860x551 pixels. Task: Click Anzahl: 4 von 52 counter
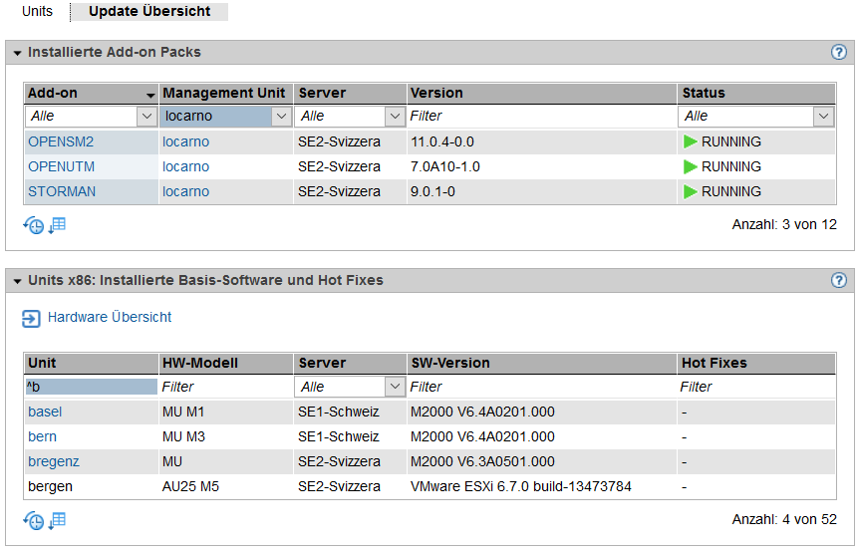(x=784, y=520)
